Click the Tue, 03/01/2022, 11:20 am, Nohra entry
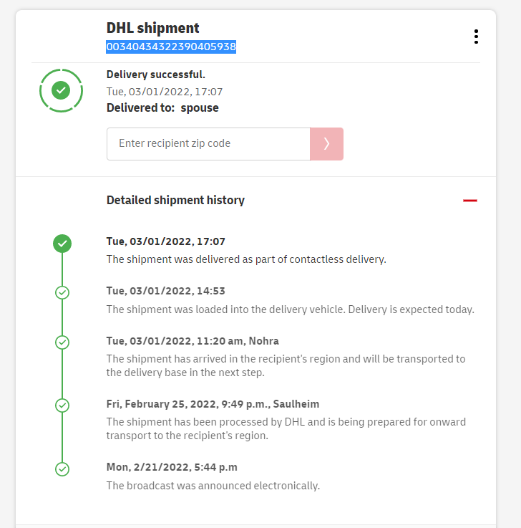Image resolution: width=521 pixels, height=528 pixels. point(193,341)
